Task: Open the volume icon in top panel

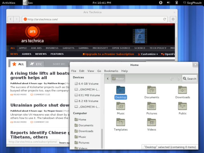Action: (169, 3)
